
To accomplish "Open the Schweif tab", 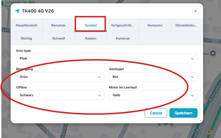I will [x=59, y=38].
